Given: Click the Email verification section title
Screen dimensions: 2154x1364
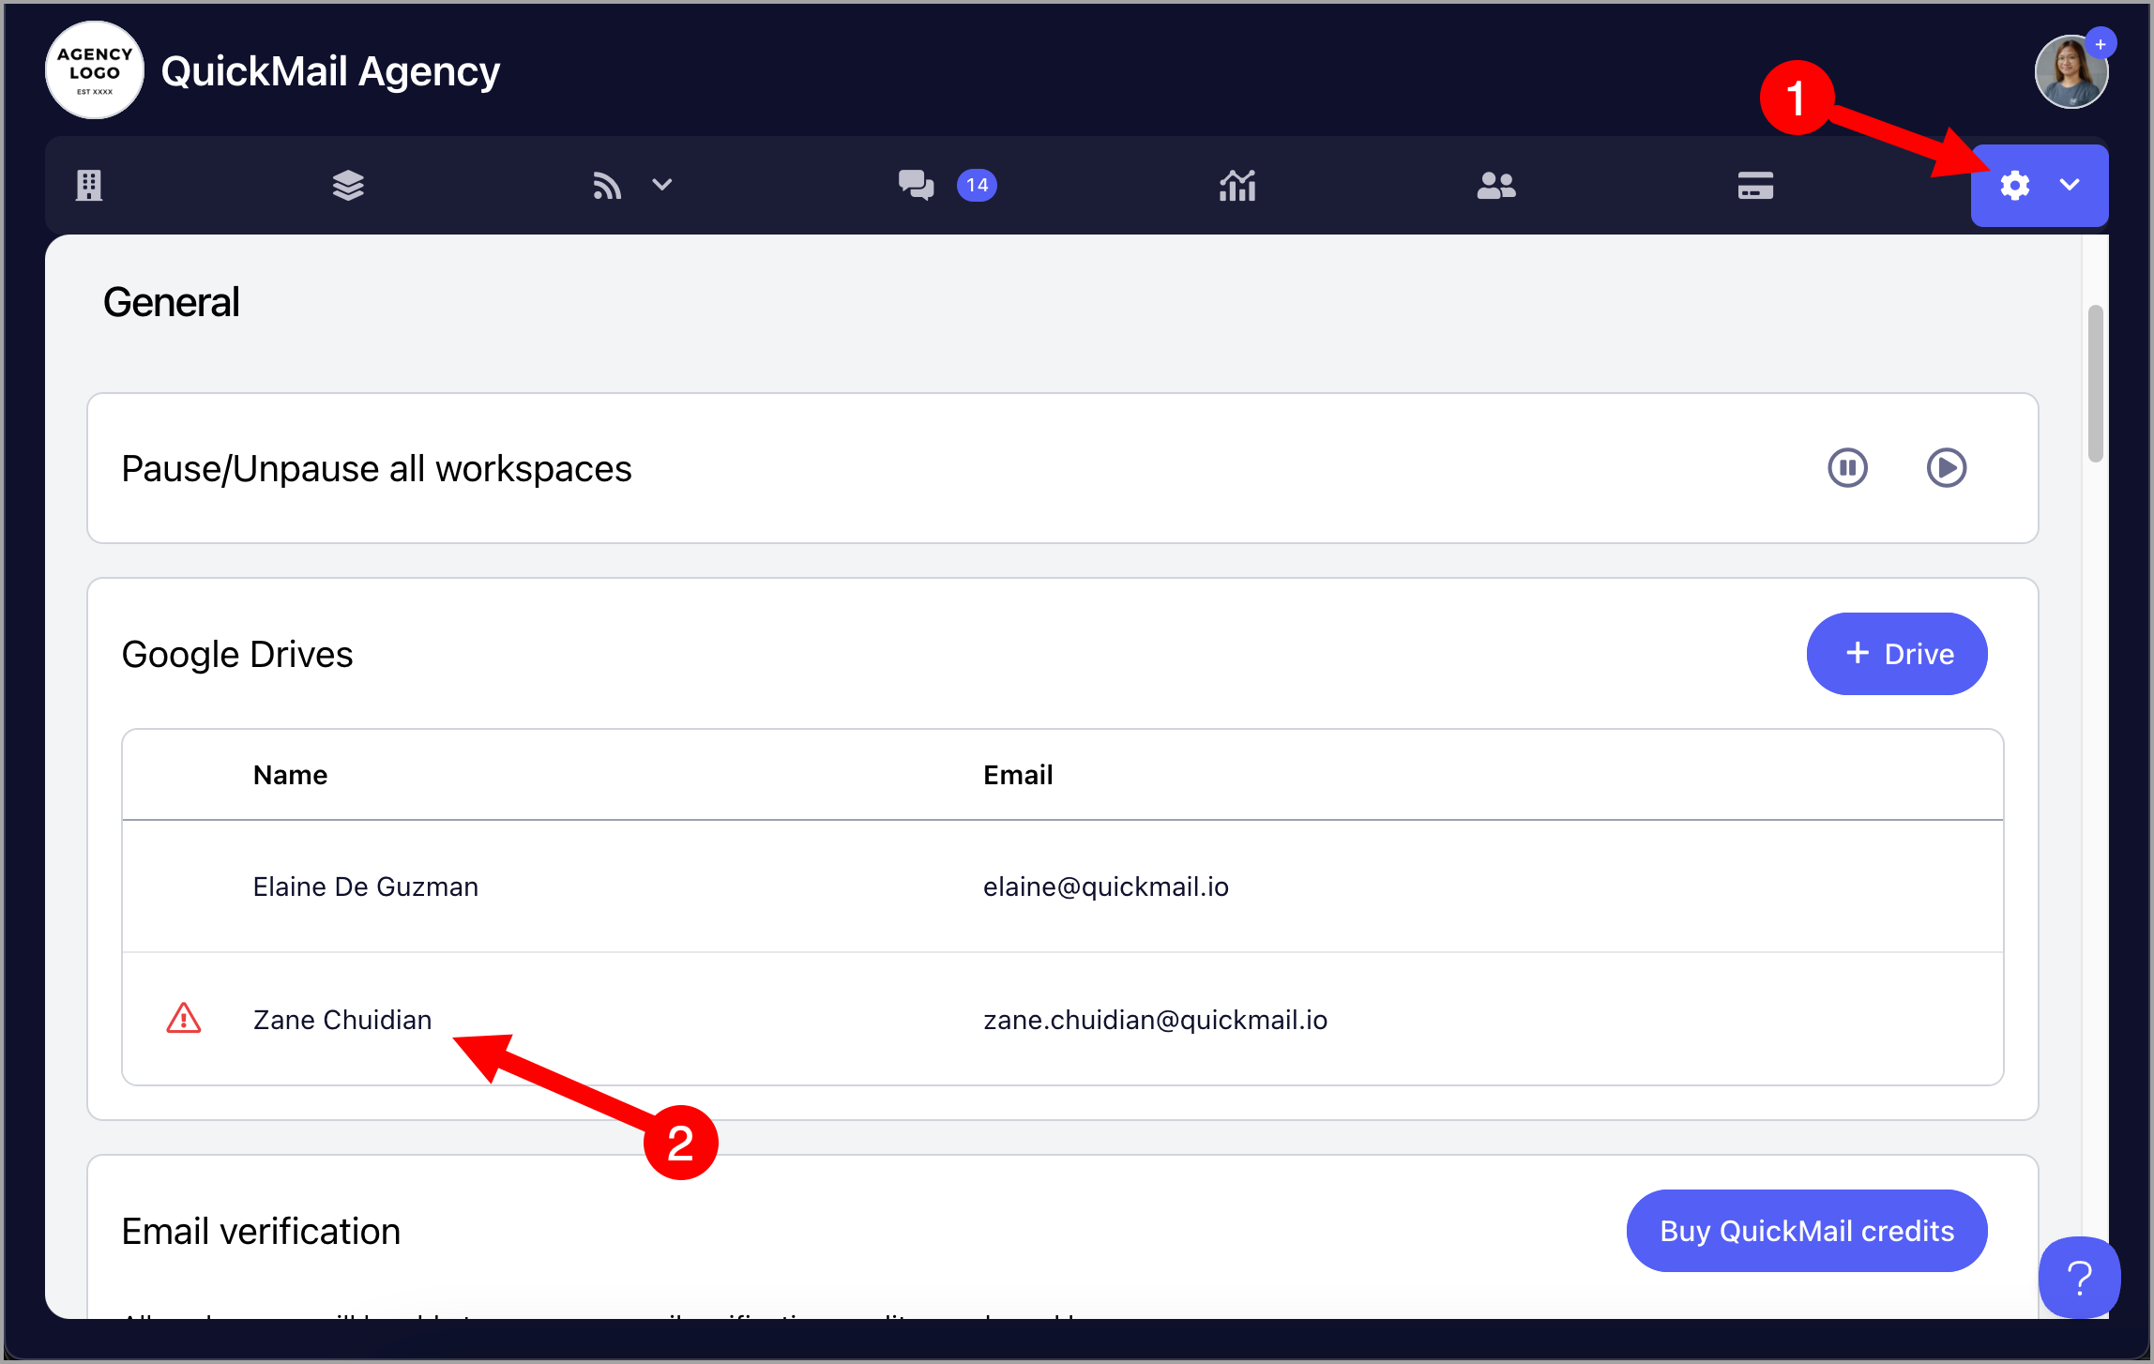Looking at the screenshot, I should (261, 1232).
